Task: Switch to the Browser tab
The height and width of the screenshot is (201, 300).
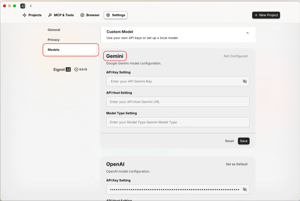Action: tap(90, 15)
